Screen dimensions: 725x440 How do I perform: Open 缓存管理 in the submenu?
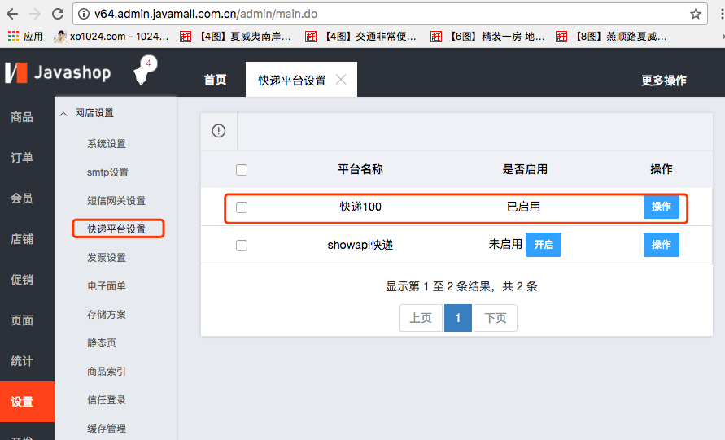(107, 428)
